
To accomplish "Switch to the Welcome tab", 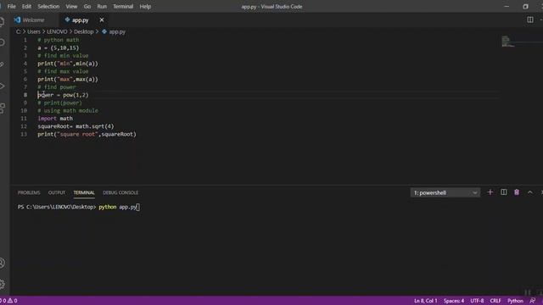I will click(x=33, y=20).
